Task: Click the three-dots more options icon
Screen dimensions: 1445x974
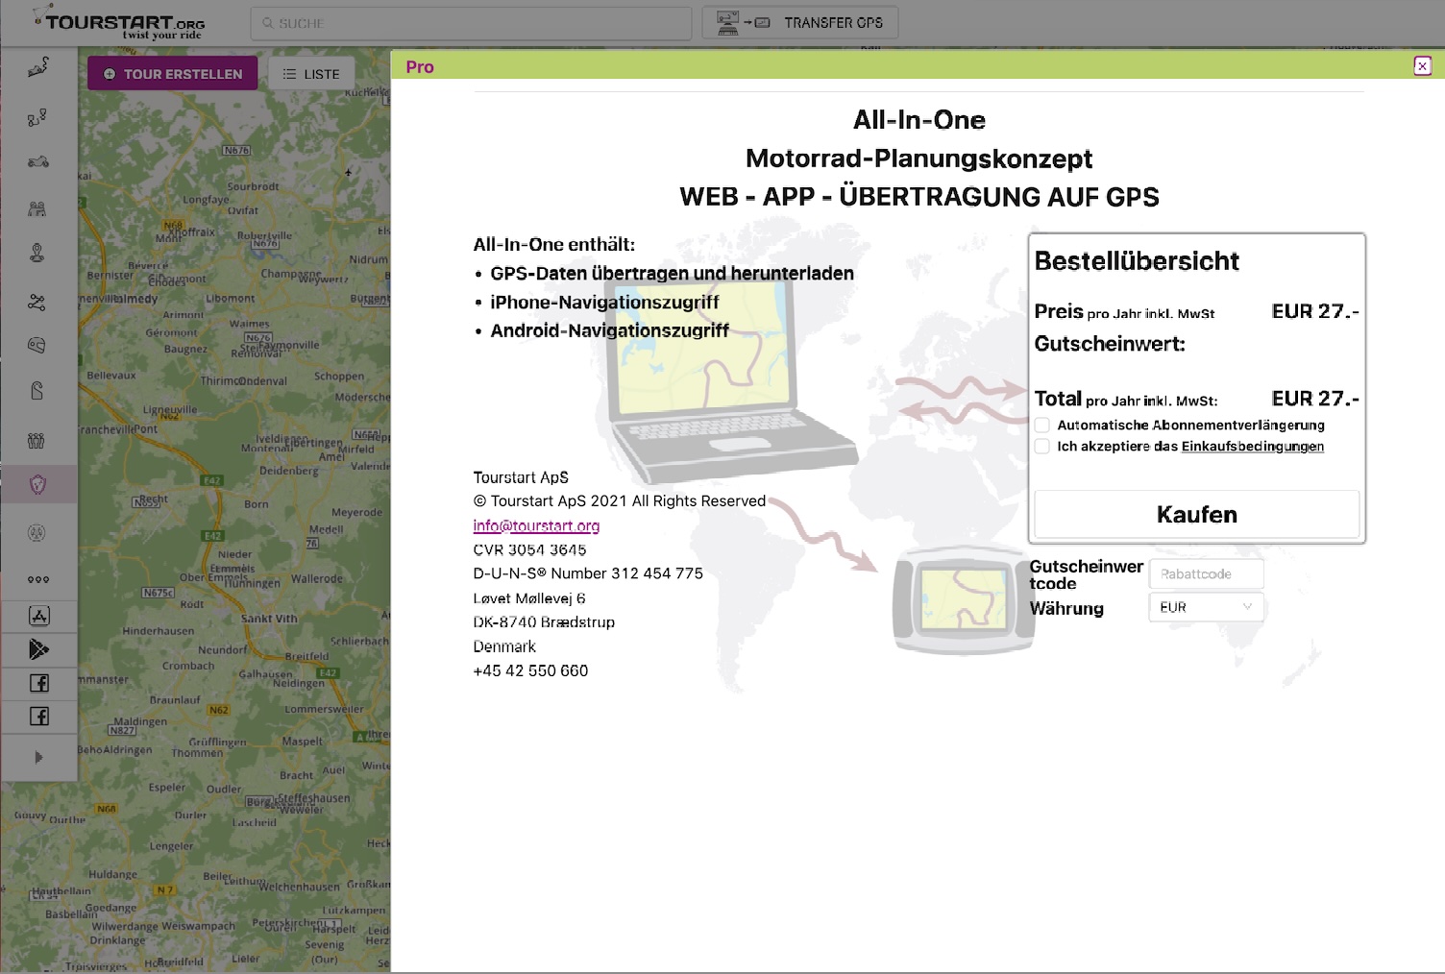Action: 37,579
